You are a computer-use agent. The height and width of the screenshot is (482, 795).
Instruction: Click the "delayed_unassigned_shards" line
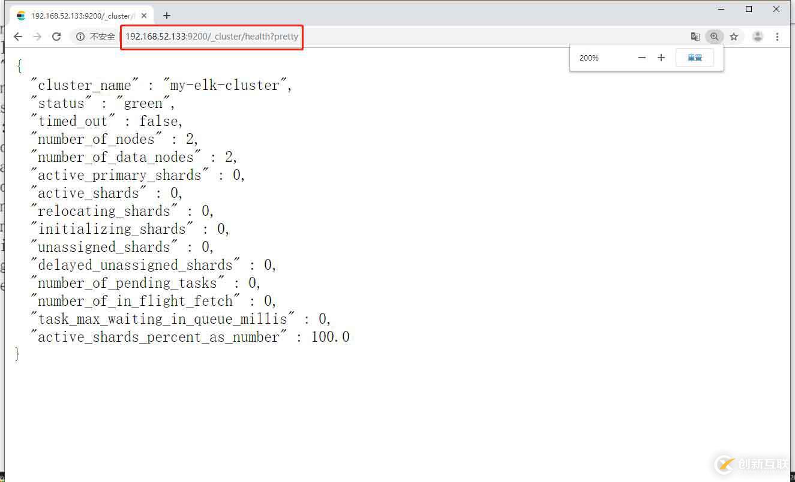click(x=154, y=265)
